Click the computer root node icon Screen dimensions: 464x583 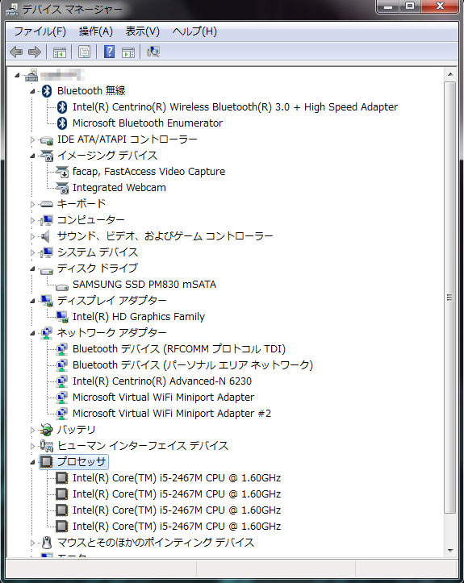tap(31, 75)
